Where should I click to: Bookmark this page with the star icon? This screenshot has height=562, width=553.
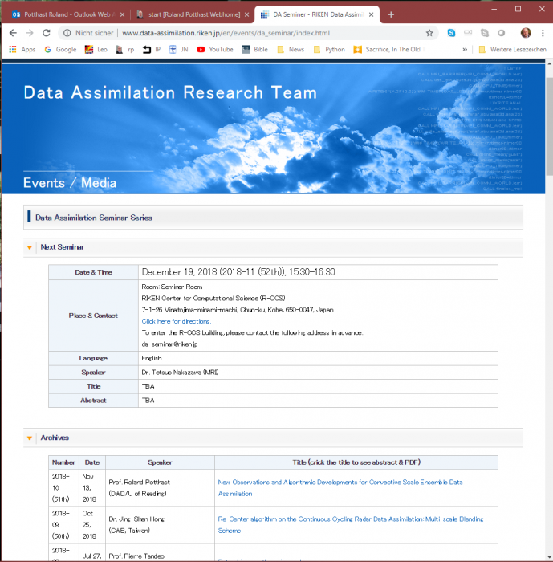coord(429,33)
